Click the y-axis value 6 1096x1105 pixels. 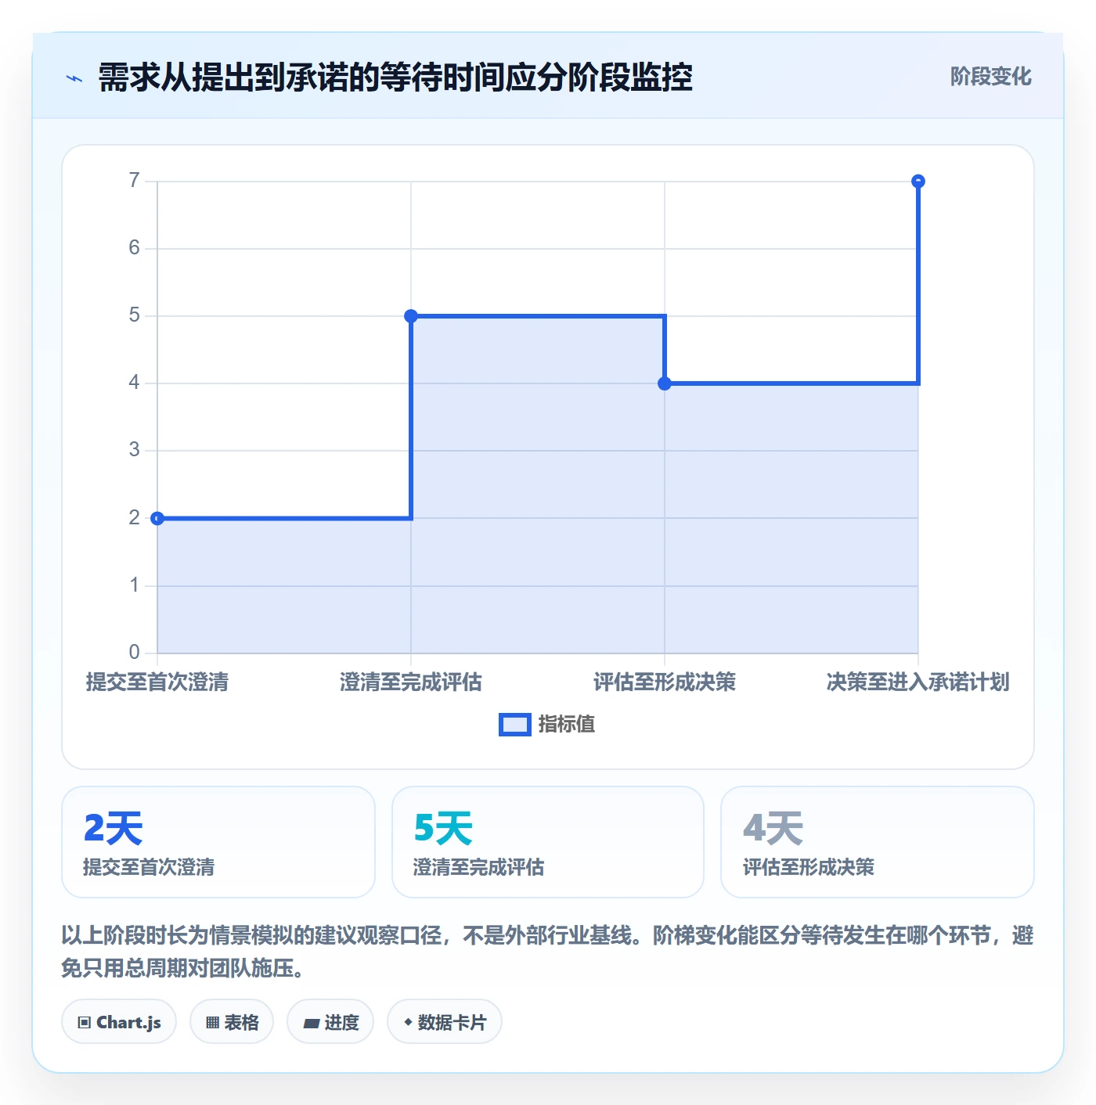[x=135, y=248]
